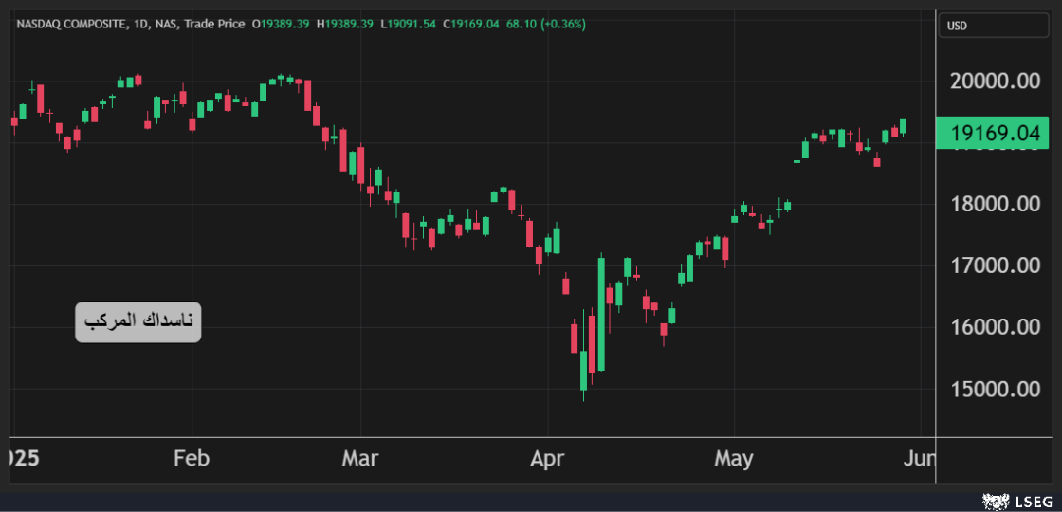Select the high price value H19389.39
The image size is (1062, 512).
pos(346,24)
